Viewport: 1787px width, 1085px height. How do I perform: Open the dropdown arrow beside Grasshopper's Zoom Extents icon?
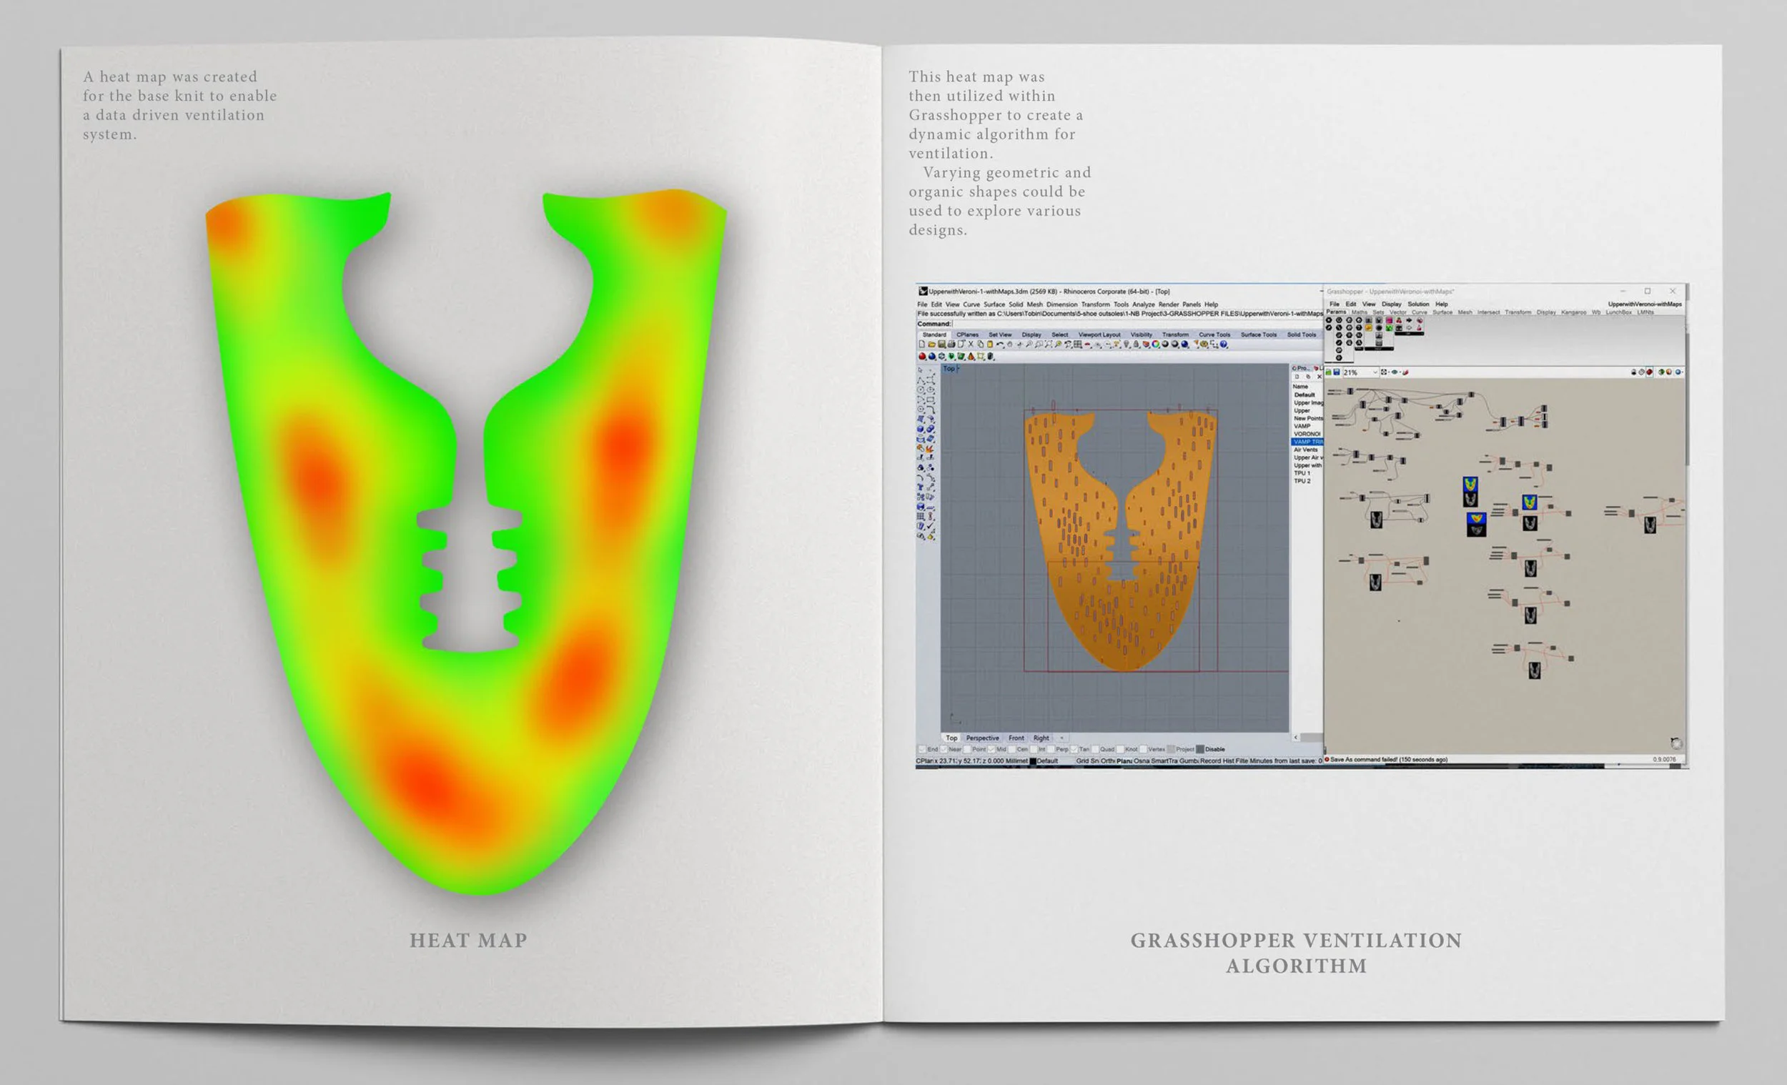coord(1389,372)
